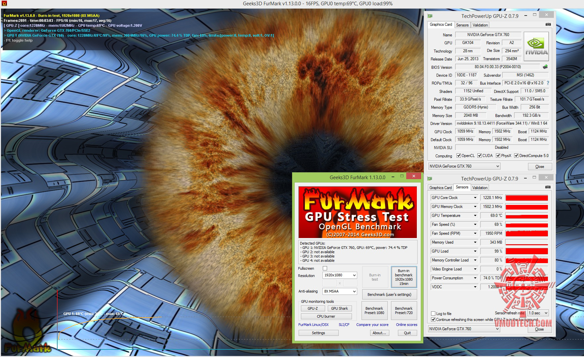Screen dimensions: 584x357
Task: Click Close in Graphics Card GPU-Z window
Action: click(x=539, y=167)
